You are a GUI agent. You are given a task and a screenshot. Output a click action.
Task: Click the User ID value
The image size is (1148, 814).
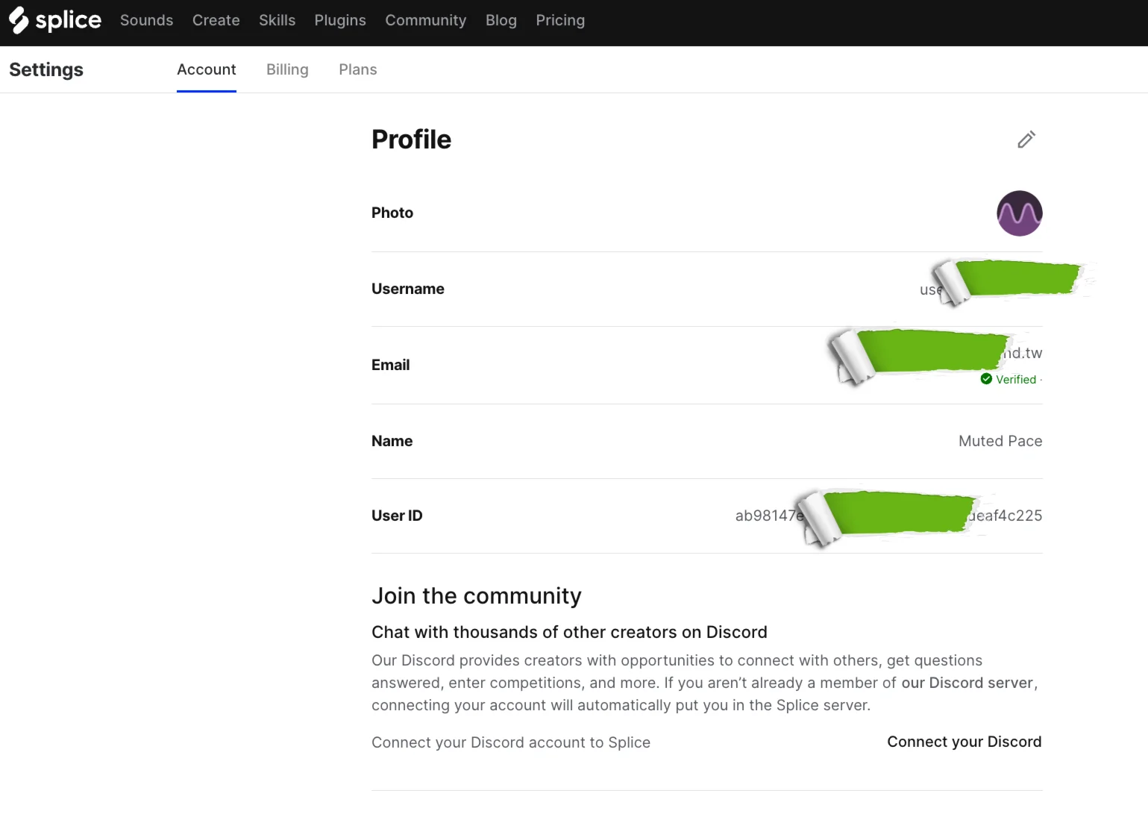tap(888, 516)
